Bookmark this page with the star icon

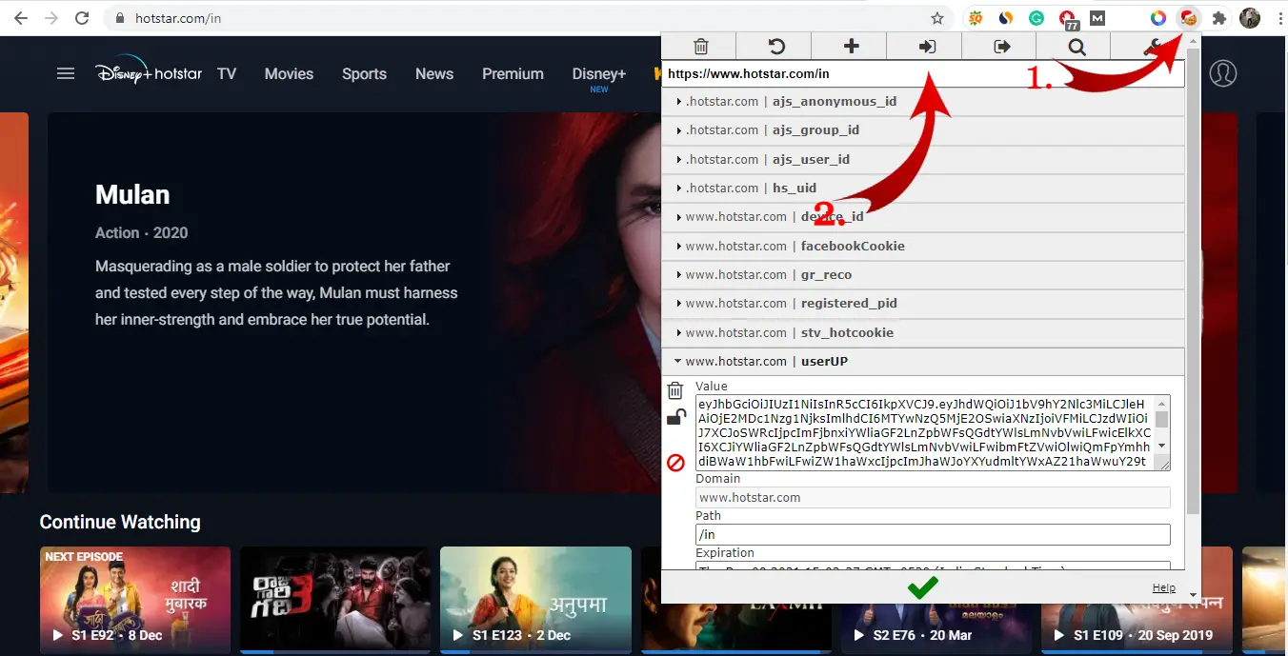tap(937, 18)
